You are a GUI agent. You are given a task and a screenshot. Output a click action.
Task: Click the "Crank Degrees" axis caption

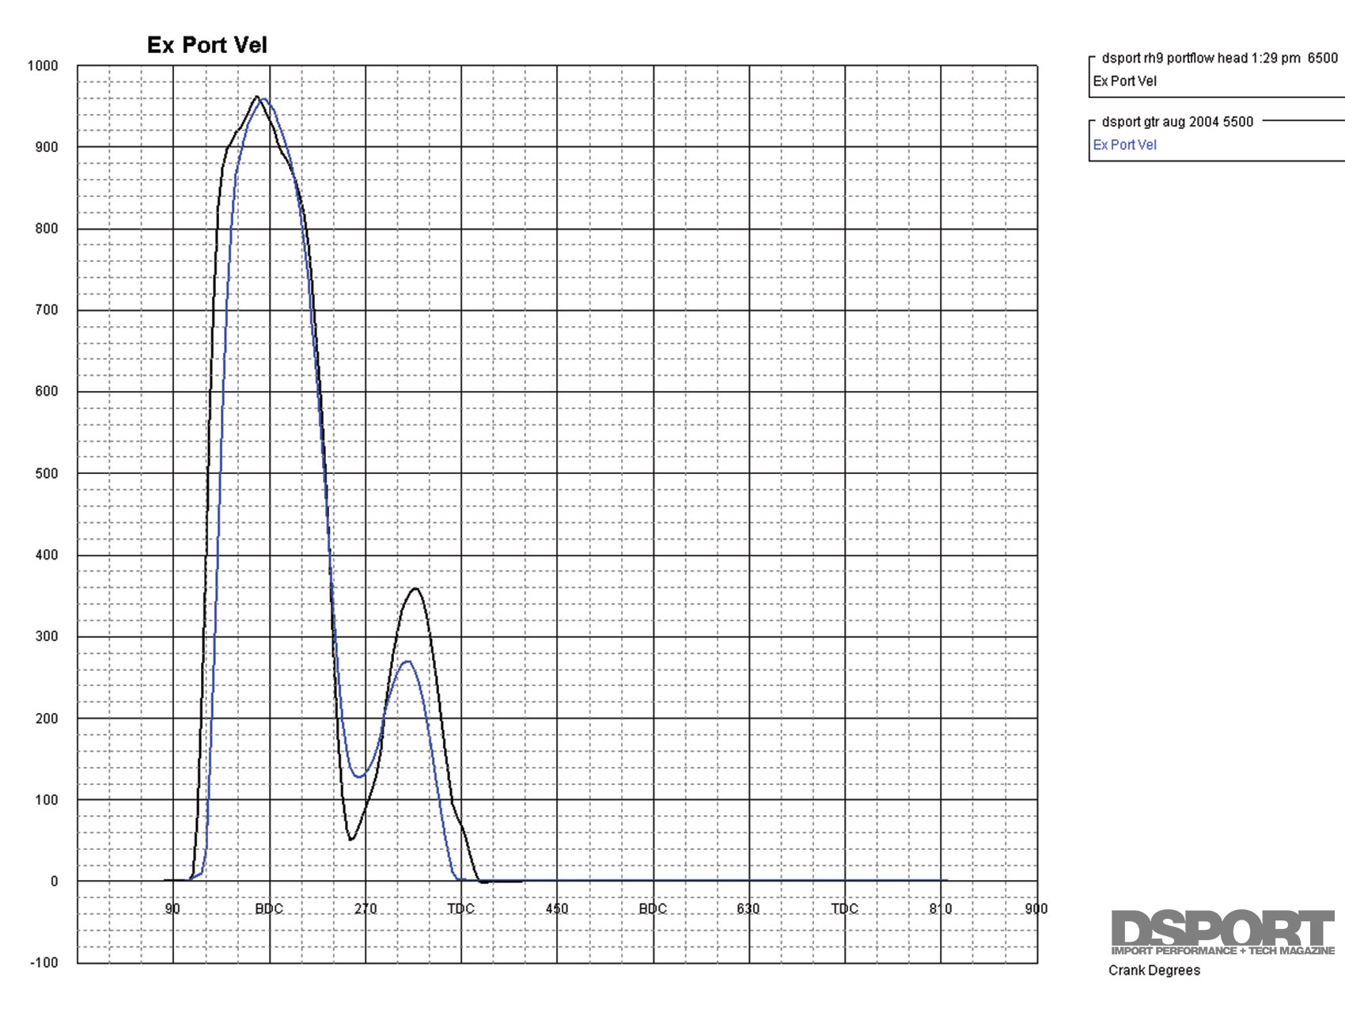[1154, 970]
